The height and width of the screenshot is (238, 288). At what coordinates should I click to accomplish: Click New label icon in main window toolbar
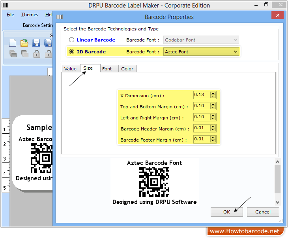click(x=13, y=43)
